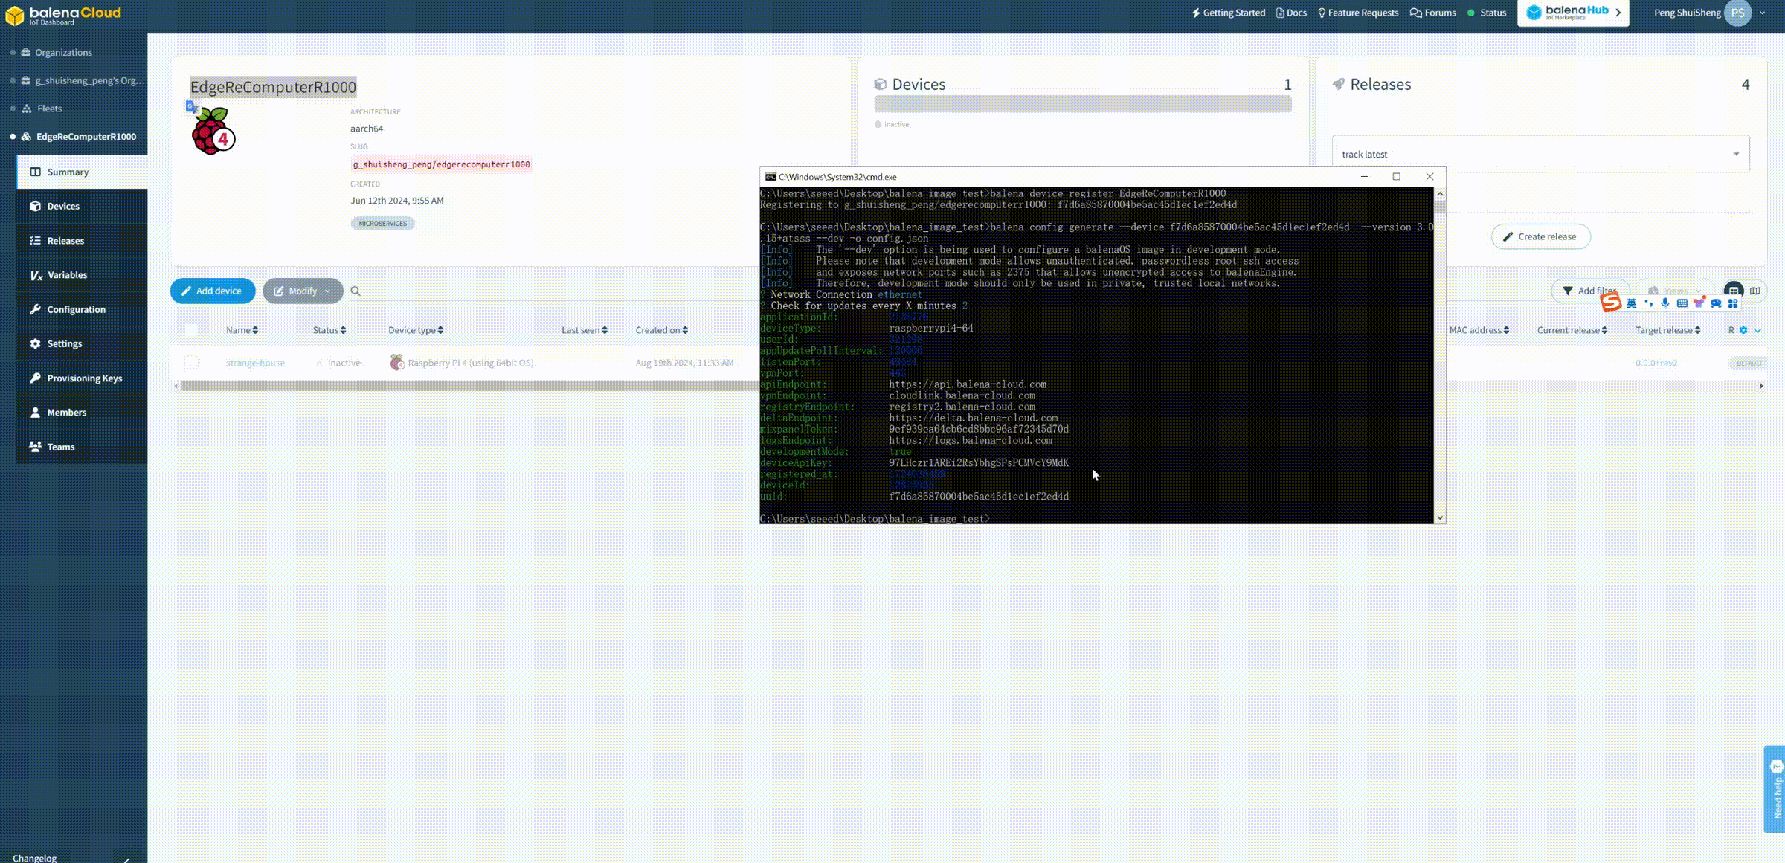Screen dimensions: 1785x863
Task: Click the PS user avatar
Action: click(x=1738, y=13)
